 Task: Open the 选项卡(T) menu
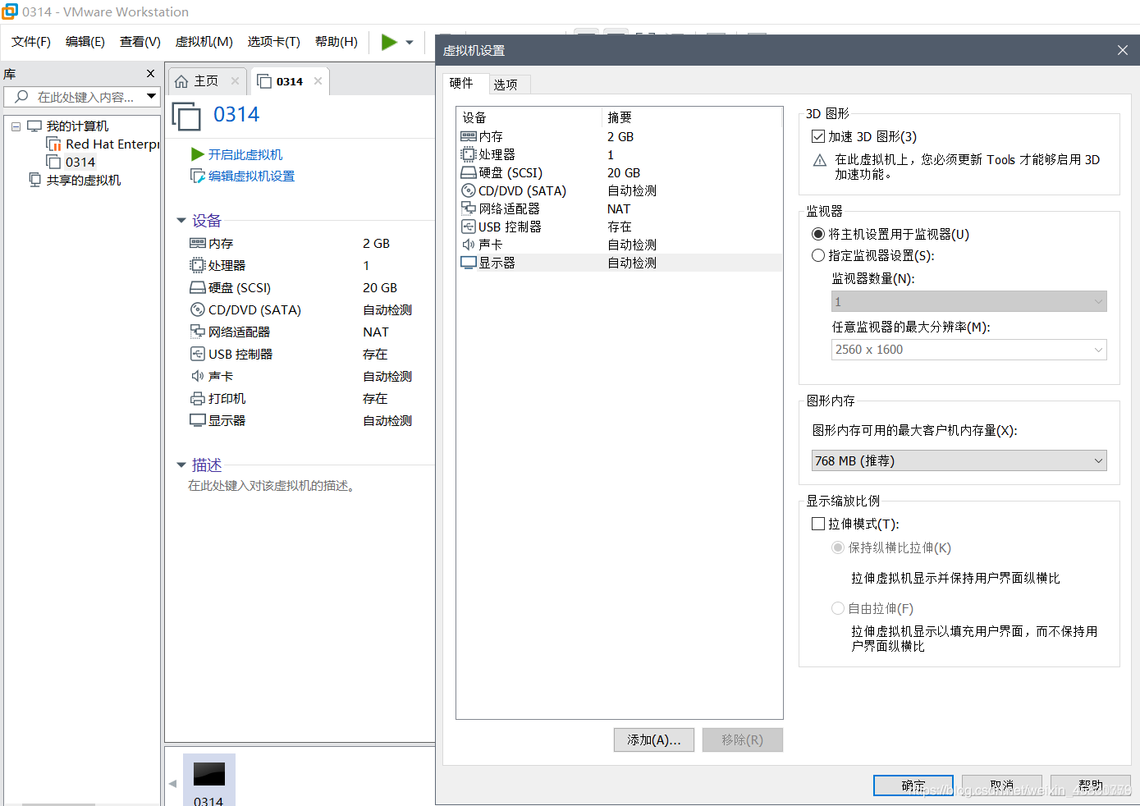point(274,42)
